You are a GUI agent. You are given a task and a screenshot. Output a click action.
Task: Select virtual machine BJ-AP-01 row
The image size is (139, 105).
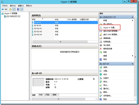pyautogui.click(x=65, y=22)
